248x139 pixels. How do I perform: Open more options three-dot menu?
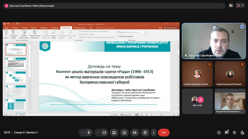(154, 132)
